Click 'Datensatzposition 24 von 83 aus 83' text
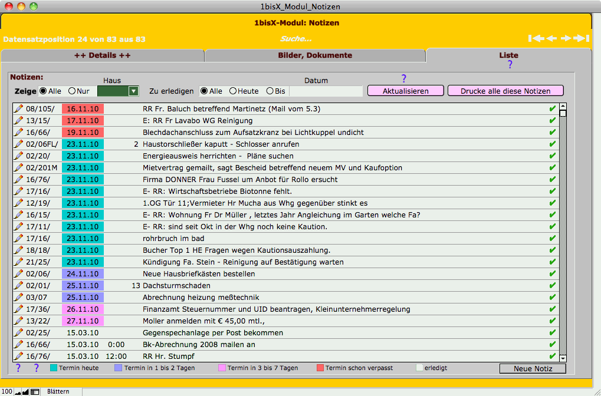The image size is (601, 396). (74, 39)
